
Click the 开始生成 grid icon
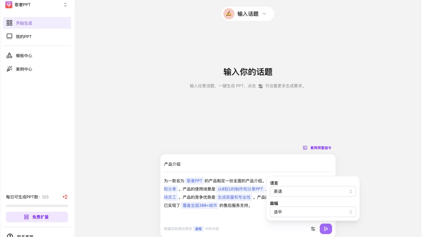coord(10,23)
